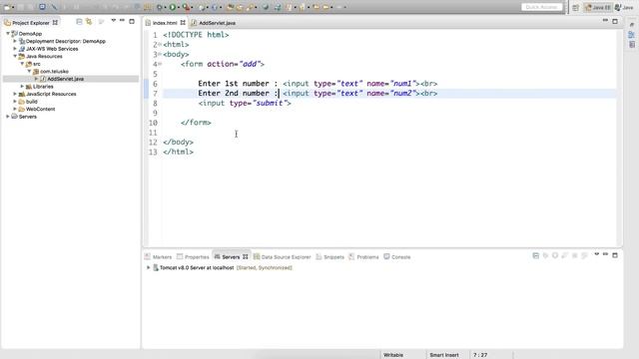Viewport: 639px width, 359px height.
Task: Click the "add" action value on line 4
Action: [x=250, y=64]
